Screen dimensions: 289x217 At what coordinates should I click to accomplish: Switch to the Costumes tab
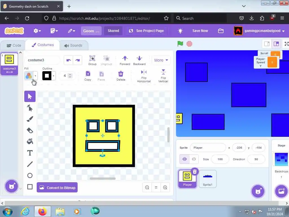(43, 45)
